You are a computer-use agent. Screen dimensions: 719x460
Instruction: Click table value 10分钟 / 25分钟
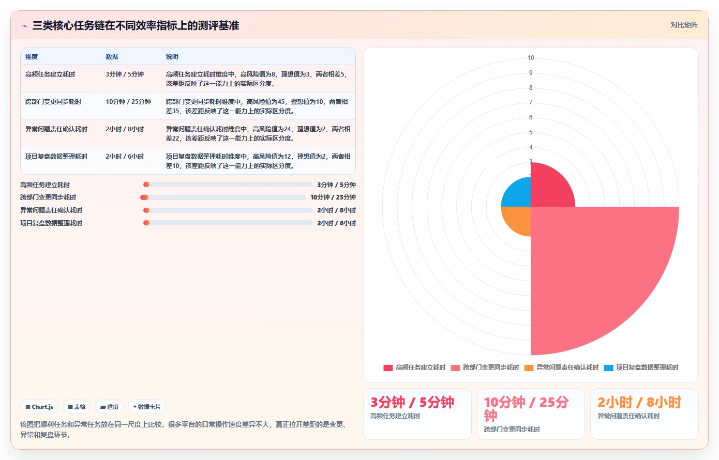click(128, 102)
